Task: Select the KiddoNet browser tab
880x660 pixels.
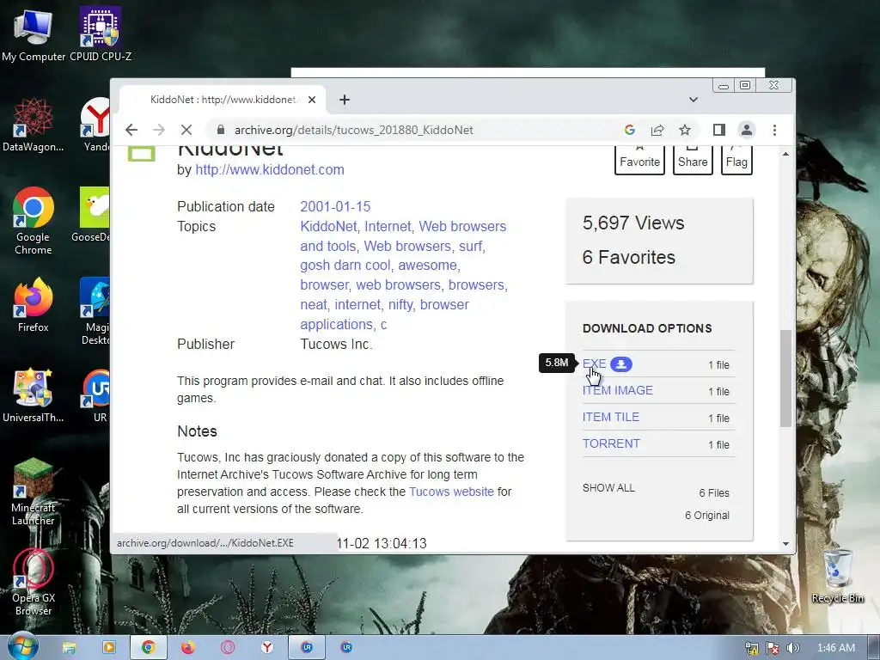Action: pyautogui.click(x=223, y=100)
